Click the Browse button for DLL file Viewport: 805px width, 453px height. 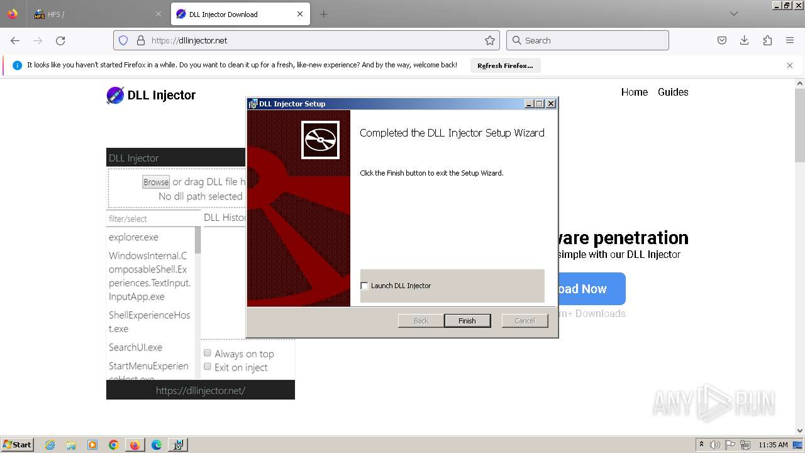pos(156,182)
